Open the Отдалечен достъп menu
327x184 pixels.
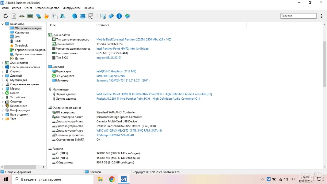click(48, 8)
